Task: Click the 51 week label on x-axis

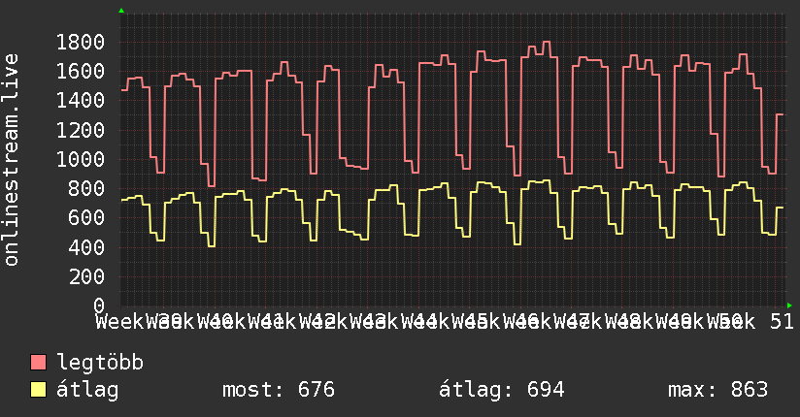Action: pyautogui.click(x=783, y=322)
